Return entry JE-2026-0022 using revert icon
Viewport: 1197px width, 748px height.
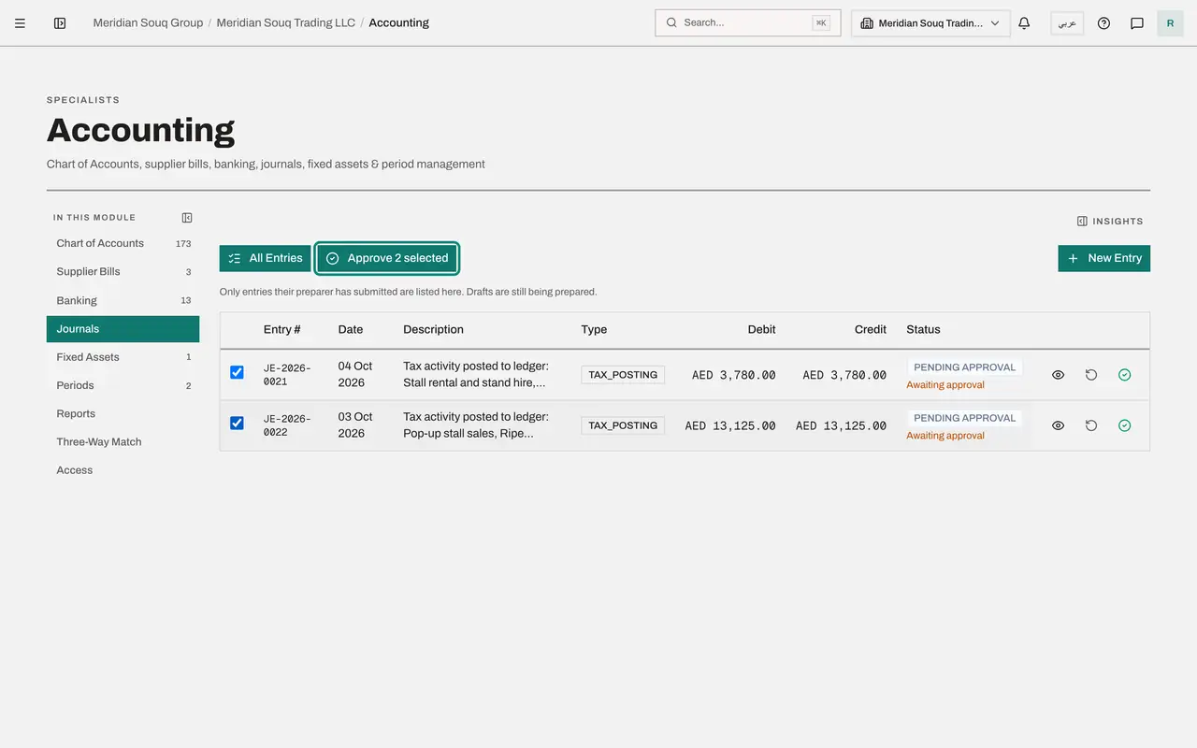pos(1091,425)
